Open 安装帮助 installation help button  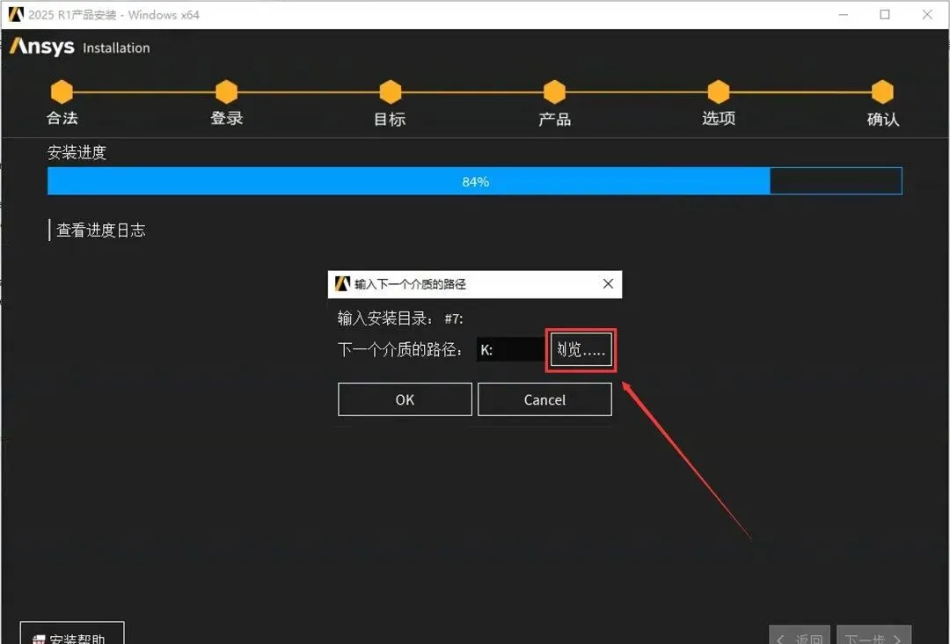(72, 633)
